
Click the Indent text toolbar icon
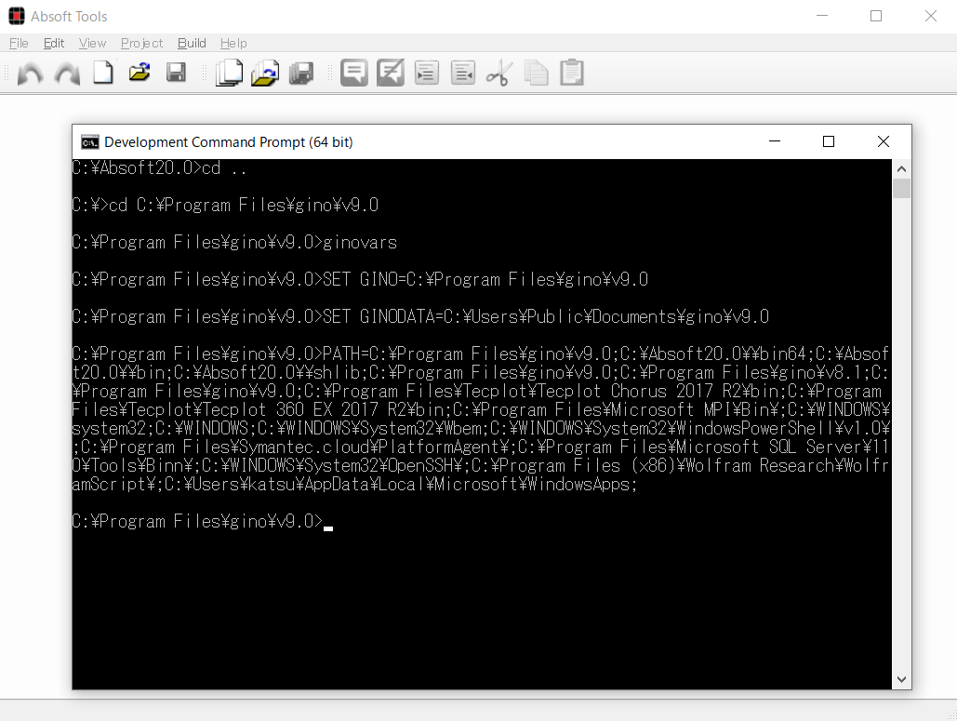coord(427,73)
